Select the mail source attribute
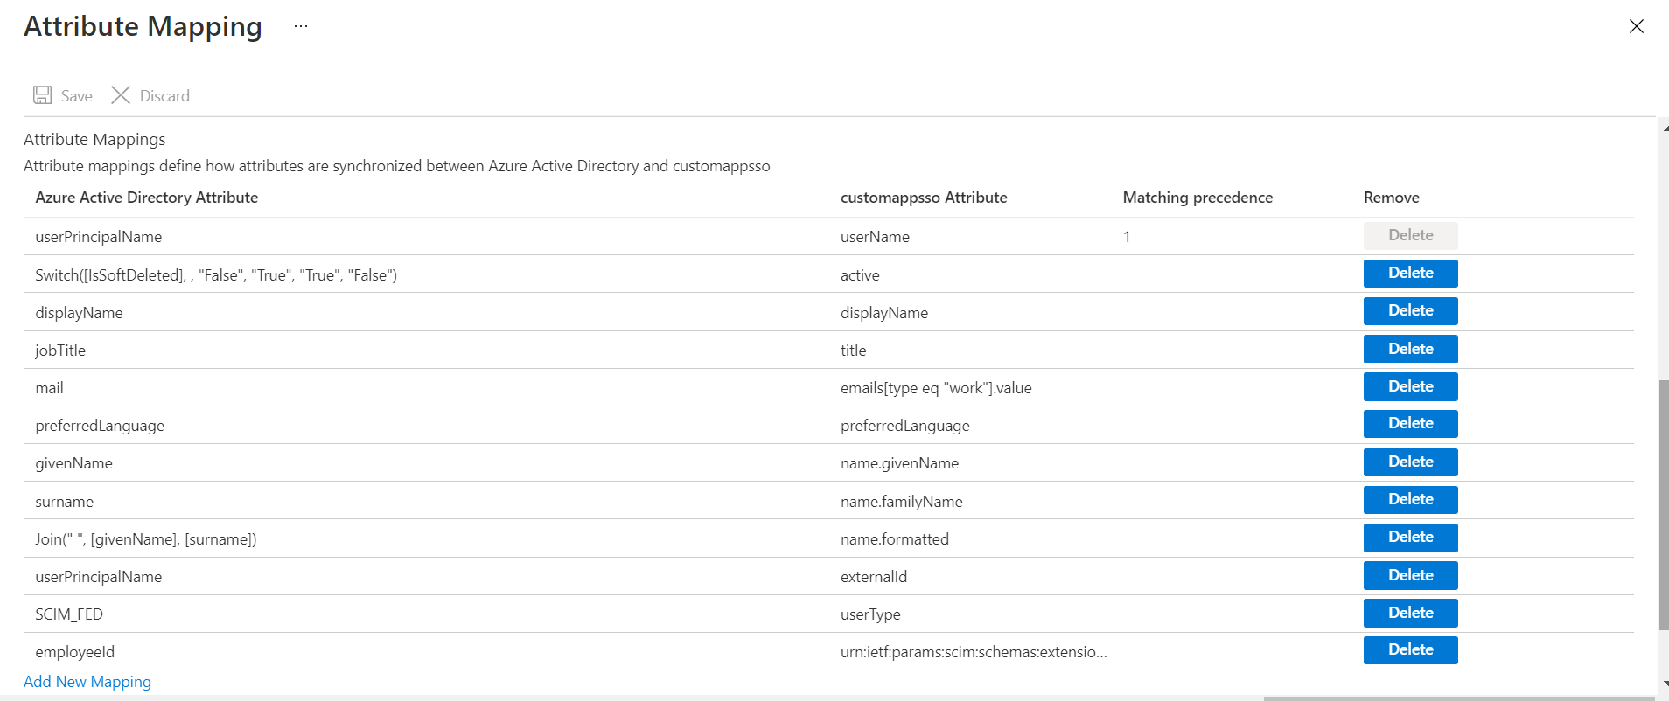Viewport: 1669px width, 701px height. tap(49, 388)
